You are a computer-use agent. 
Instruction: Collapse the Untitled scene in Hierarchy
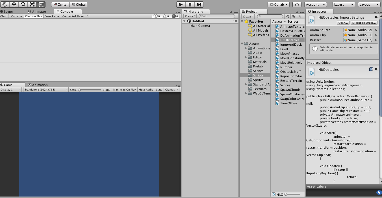click(185, 21)
